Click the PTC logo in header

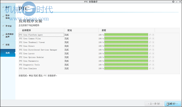(x=24, y=9)
